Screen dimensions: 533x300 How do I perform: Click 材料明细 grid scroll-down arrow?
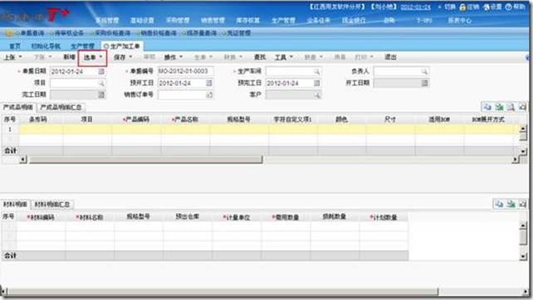pyautogui.click(x=523, y=256)
